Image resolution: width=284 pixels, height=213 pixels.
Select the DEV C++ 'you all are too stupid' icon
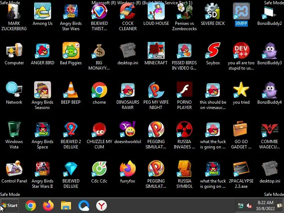pos(241,51)
